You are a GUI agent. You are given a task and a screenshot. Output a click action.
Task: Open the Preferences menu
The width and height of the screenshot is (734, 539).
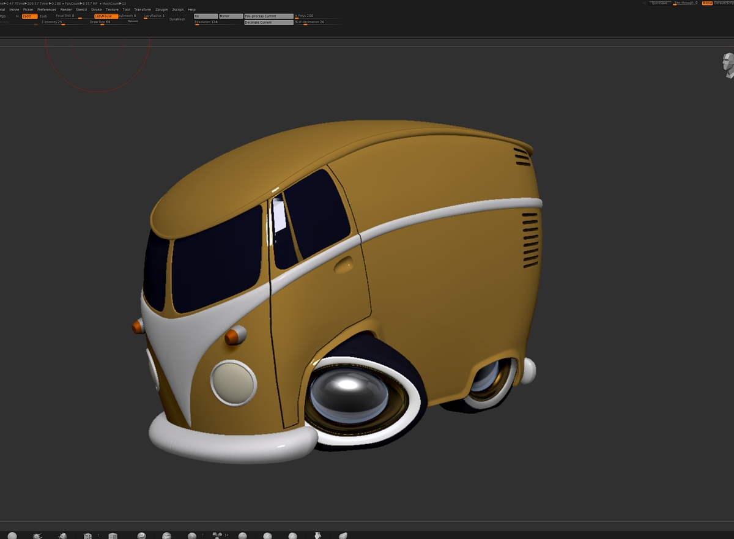pos(46,10)
